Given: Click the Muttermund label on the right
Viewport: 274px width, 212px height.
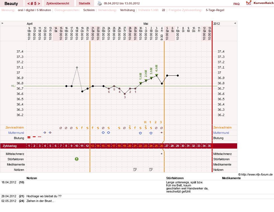Looking at the screenshot, I should 221,133.
